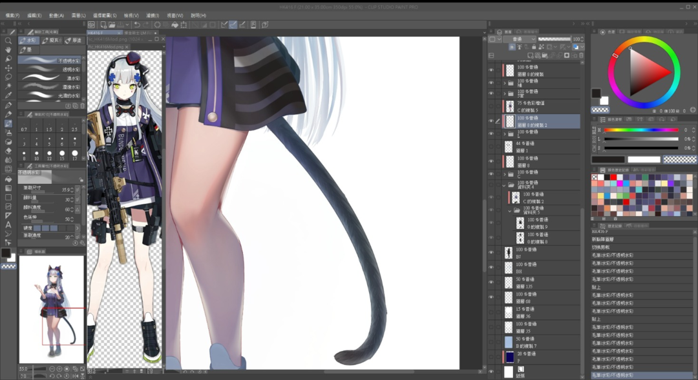
Task: Choose the 光滑的水彩 brush
Action: click(49, 95)
